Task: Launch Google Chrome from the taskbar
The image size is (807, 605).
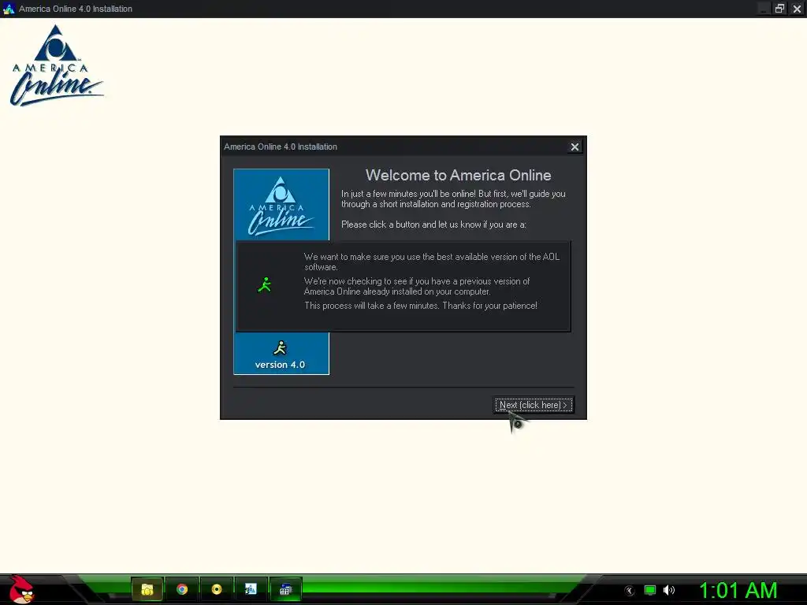Action: tap(182, 589)
